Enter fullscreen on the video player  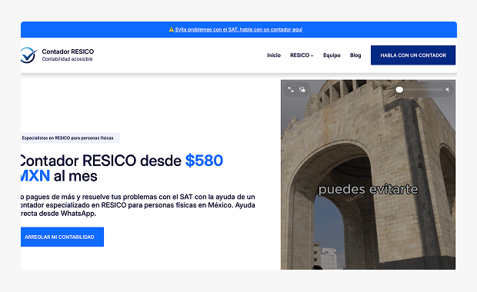point(291,90)
